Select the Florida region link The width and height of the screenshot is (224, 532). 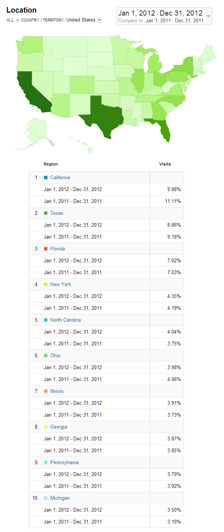click(57, 249)
